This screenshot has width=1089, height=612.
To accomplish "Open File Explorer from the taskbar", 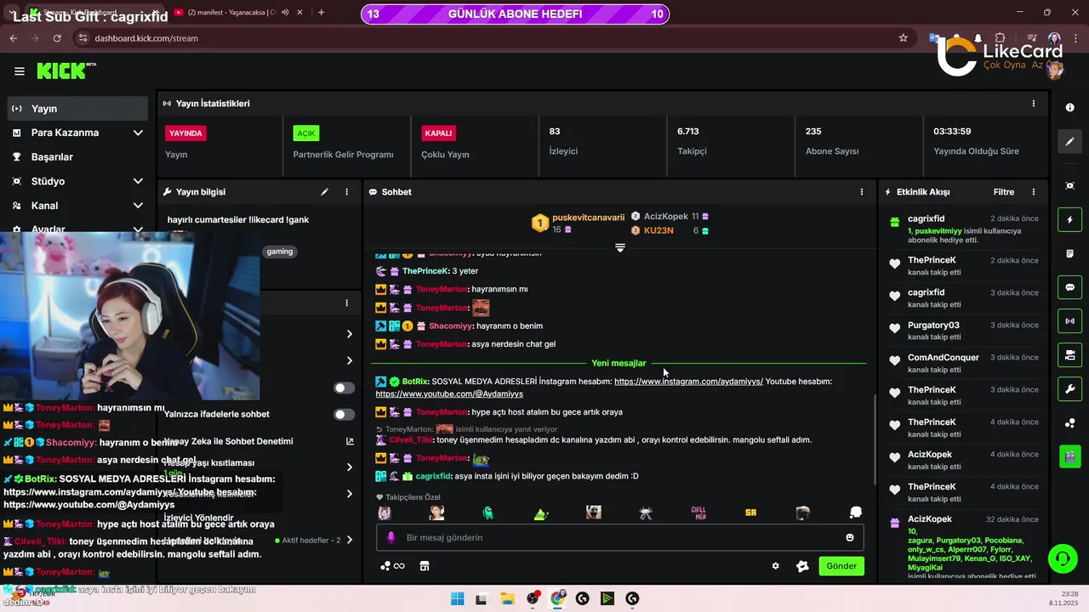I will point(507,598).
